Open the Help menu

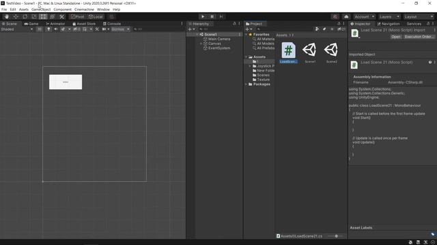point(117,10)
